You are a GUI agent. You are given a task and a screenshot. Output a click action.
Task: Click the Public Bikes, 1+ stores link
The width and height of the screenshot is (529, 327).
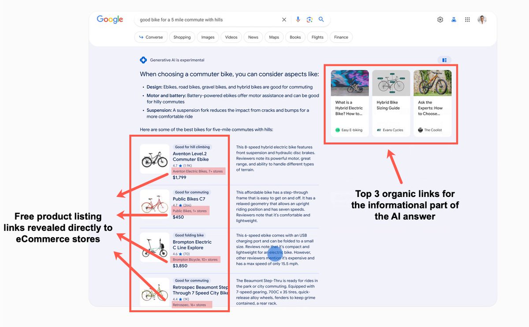point(190,211)
